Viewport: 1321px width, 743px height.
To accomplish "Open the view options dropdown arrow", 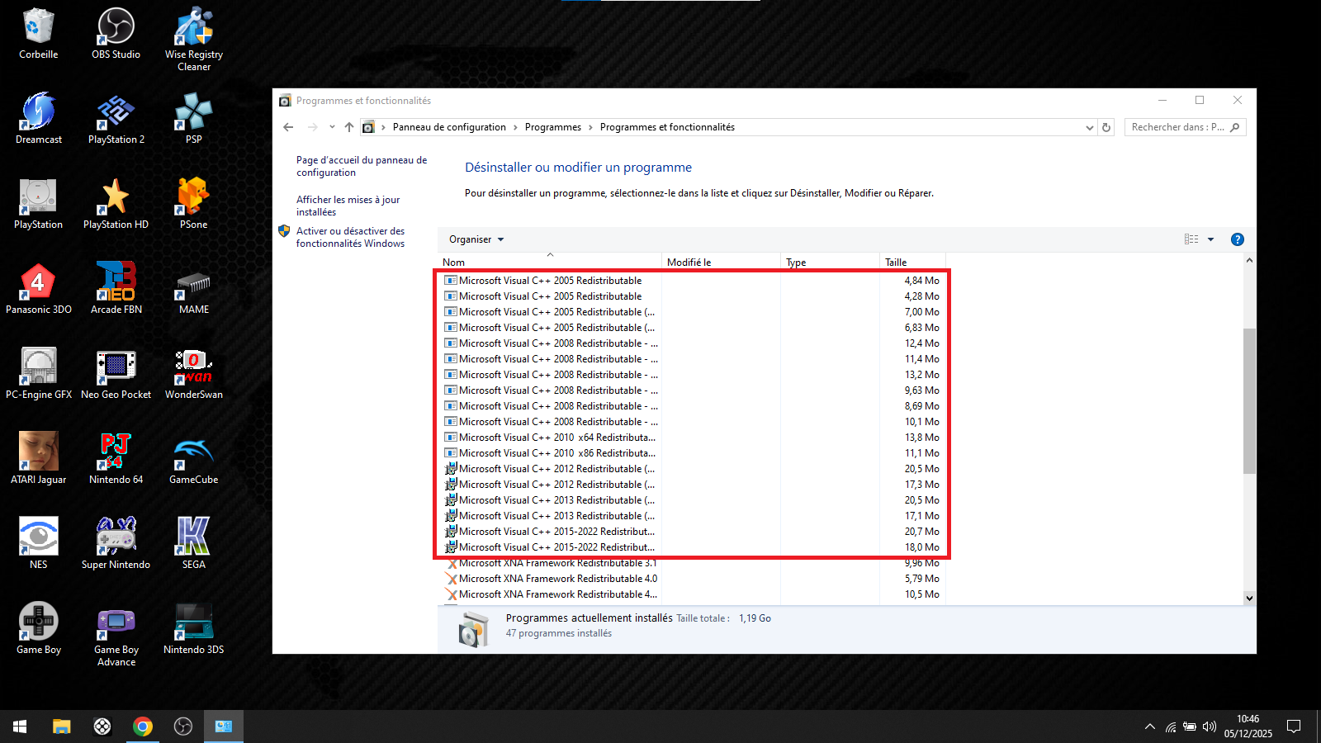I will click(1210, 239).
